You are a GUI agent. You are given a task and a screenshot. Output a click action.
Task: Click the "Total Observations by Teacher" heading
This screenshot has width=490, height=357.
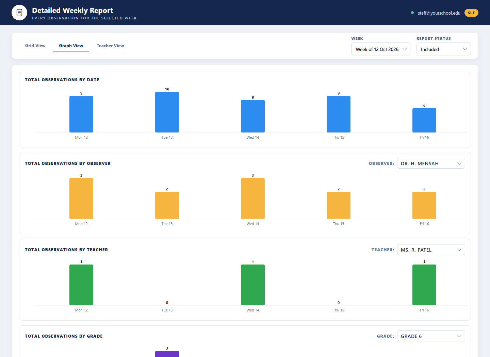(66, 250)
